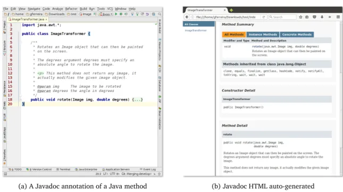The width and height of the screenshot is (343, 192).
Task: Close the ImageTransformer.java editor tab
Action: coord(46,20)
